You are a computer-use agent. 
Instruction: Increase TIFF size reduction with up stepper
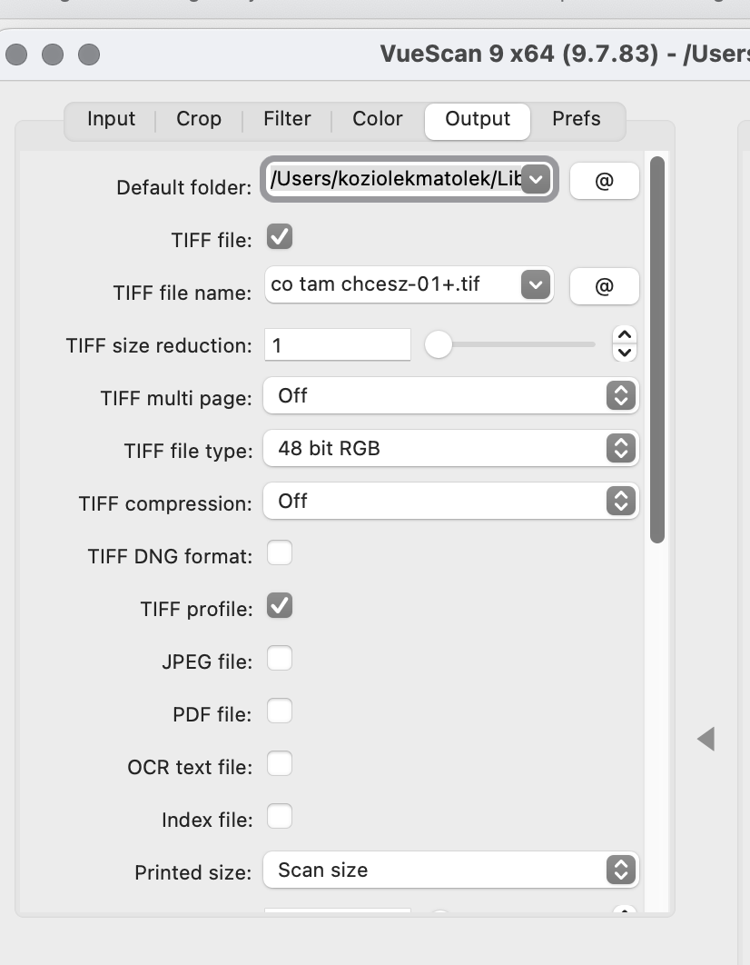[x=625, y=335]
